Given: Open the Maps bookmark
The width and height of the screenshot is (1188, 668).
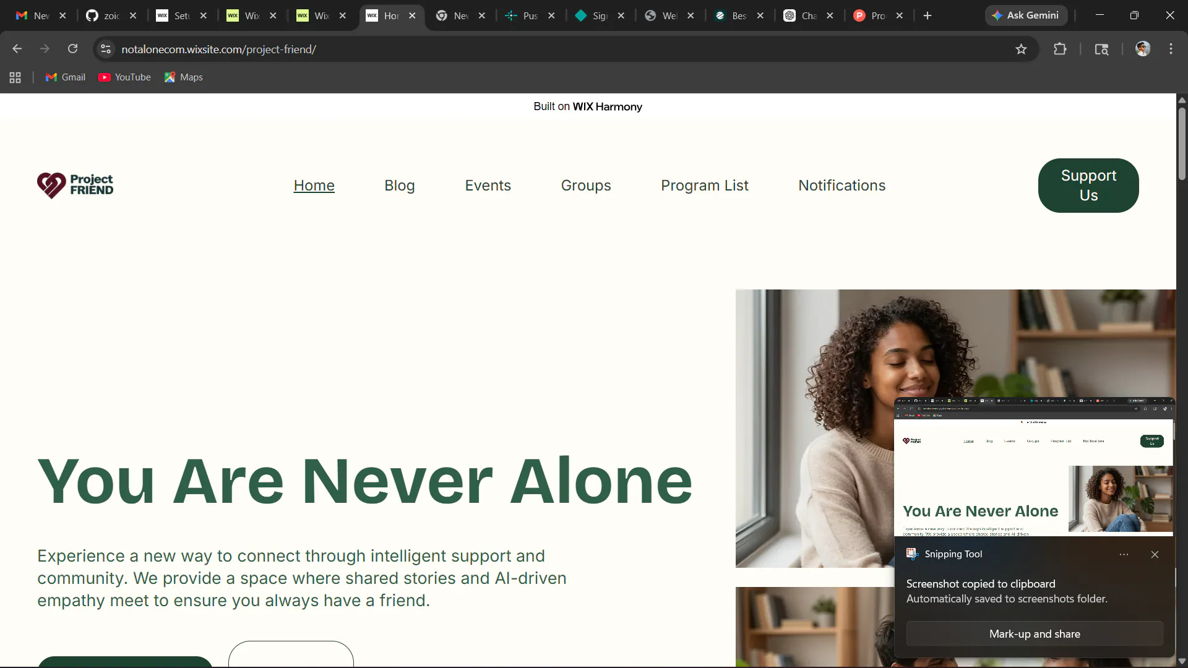Looking at the screenshot, I should [x=184, y=77].
